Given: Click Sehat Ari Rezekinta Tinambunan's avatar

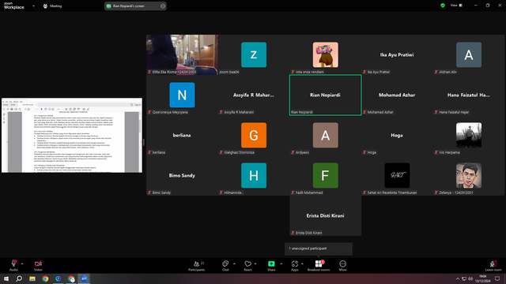Looking at the screenshot, I should 397,175.
